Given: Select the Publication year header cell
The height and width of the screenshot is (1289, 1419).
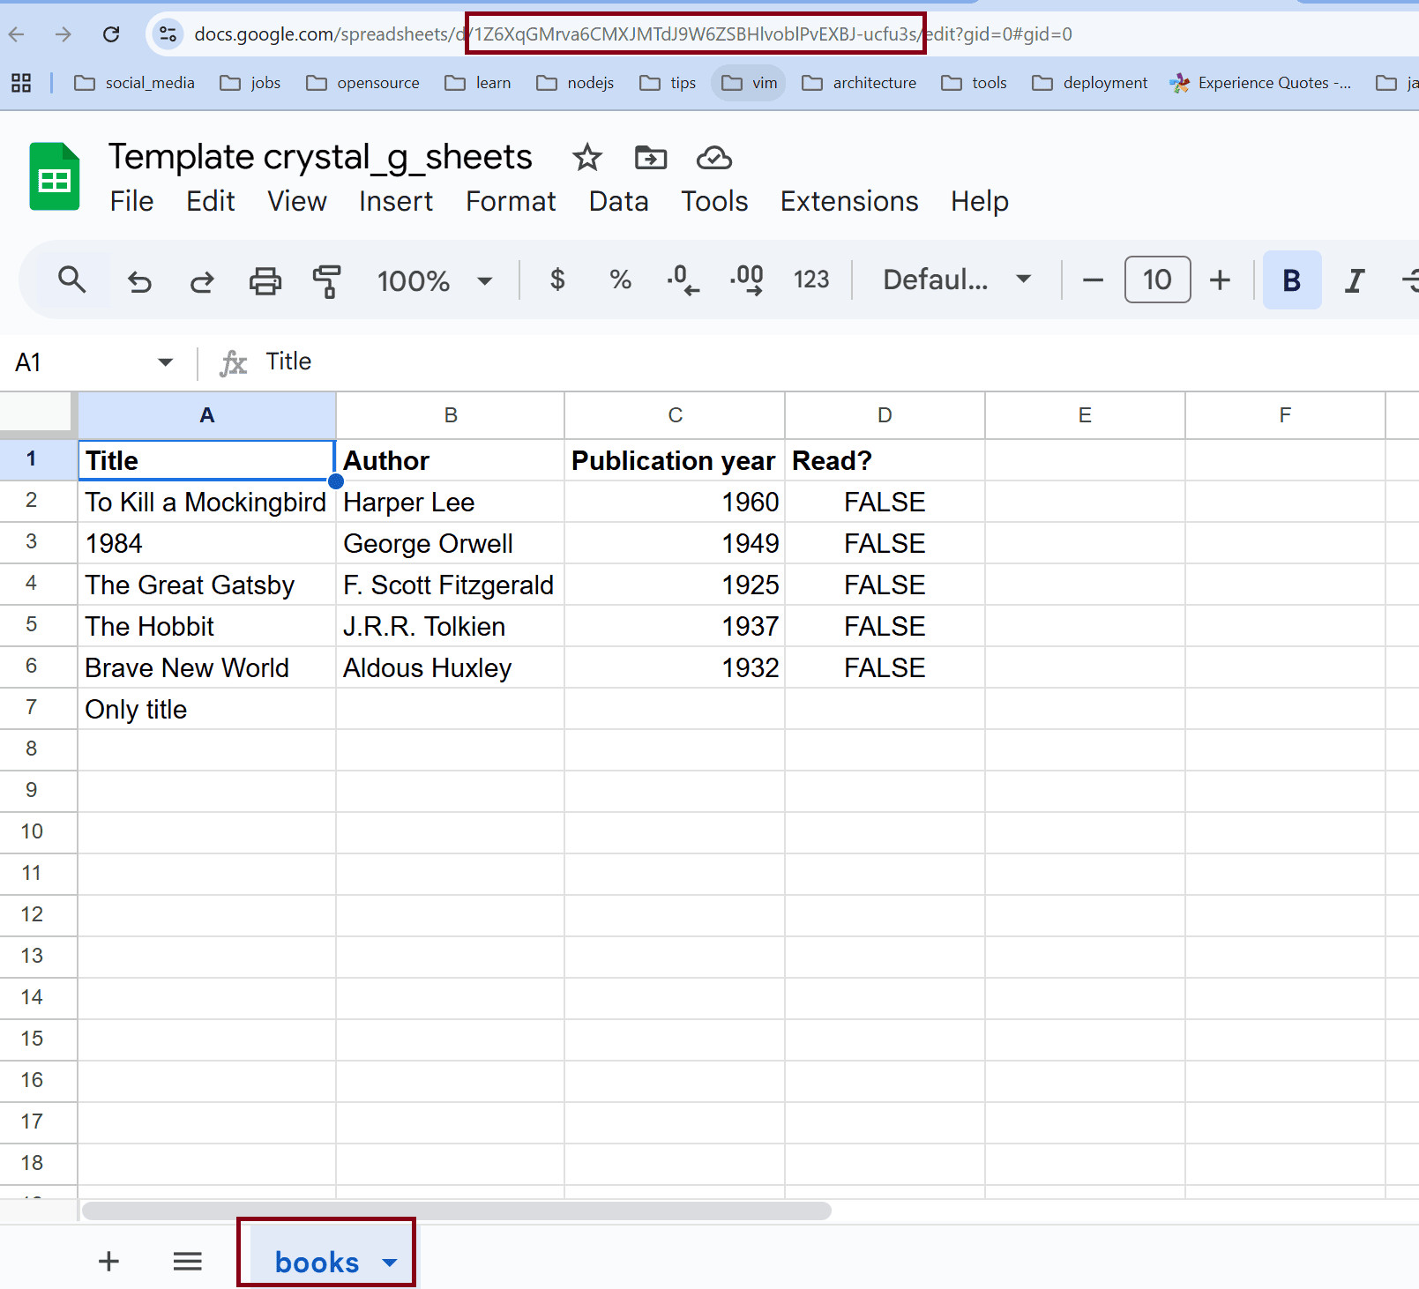Looking at the screenshot, I should click(675, 460).
